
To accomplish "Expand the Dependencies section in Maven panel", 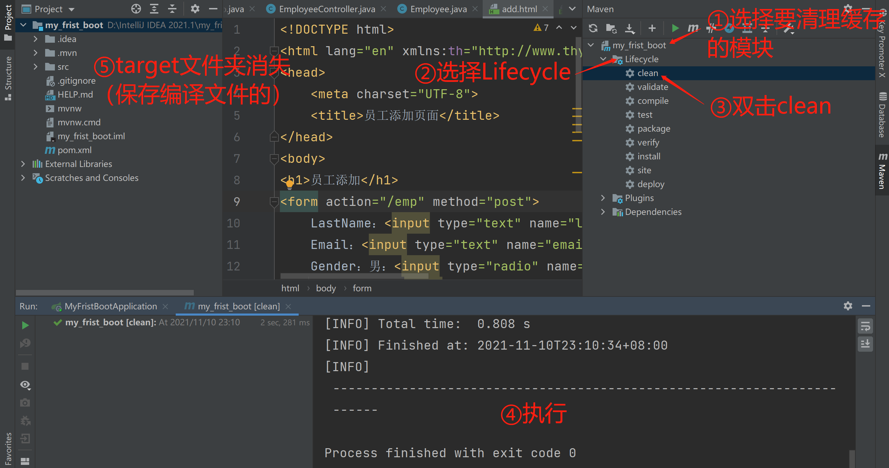I will coord(606,211).
